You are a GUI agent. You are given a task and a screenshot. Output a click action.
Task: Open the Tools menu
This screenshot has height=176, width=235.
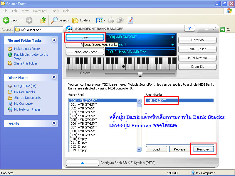pos(55,11)
